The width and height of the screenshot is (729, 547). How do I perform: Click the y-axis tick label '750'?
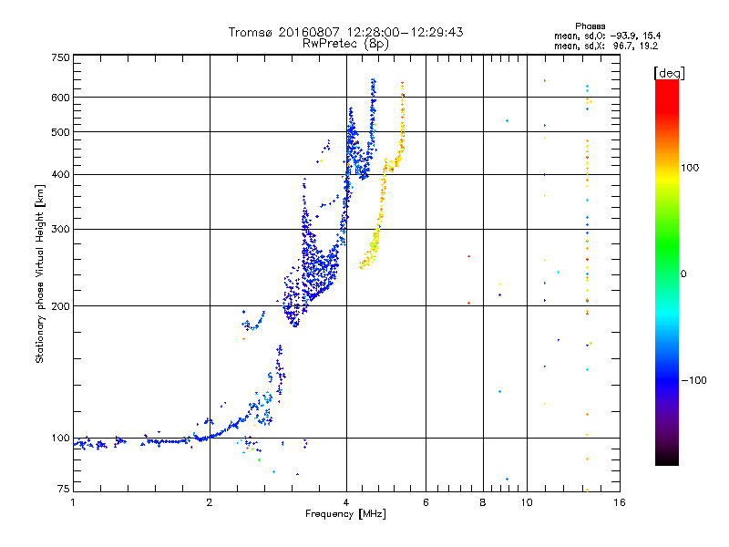coord(60,57)
